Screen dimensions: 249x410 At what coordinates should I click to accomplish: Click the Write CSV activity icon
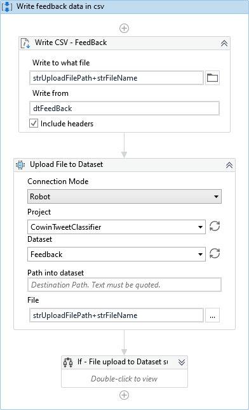click(x=25, y=43)
